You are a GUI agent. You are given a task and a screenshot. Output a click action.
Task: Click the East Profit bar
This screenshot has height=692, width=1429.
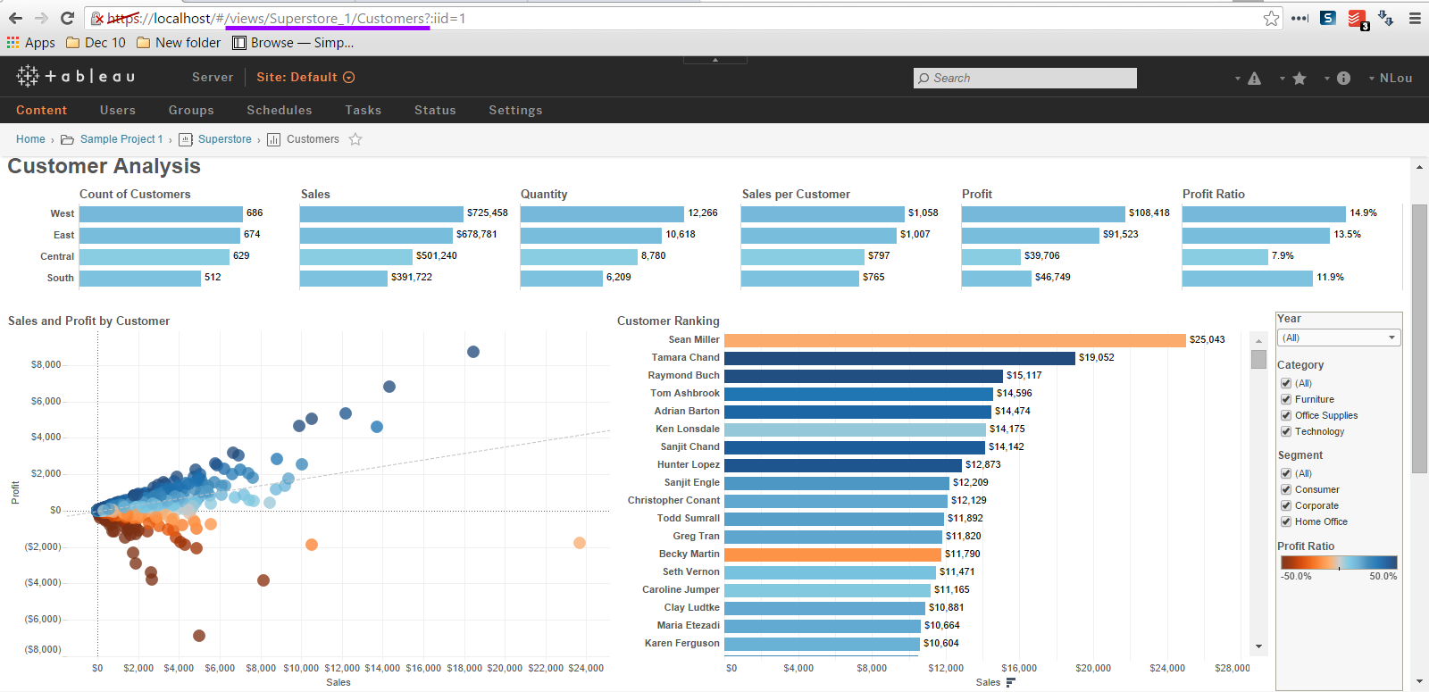1031,236
